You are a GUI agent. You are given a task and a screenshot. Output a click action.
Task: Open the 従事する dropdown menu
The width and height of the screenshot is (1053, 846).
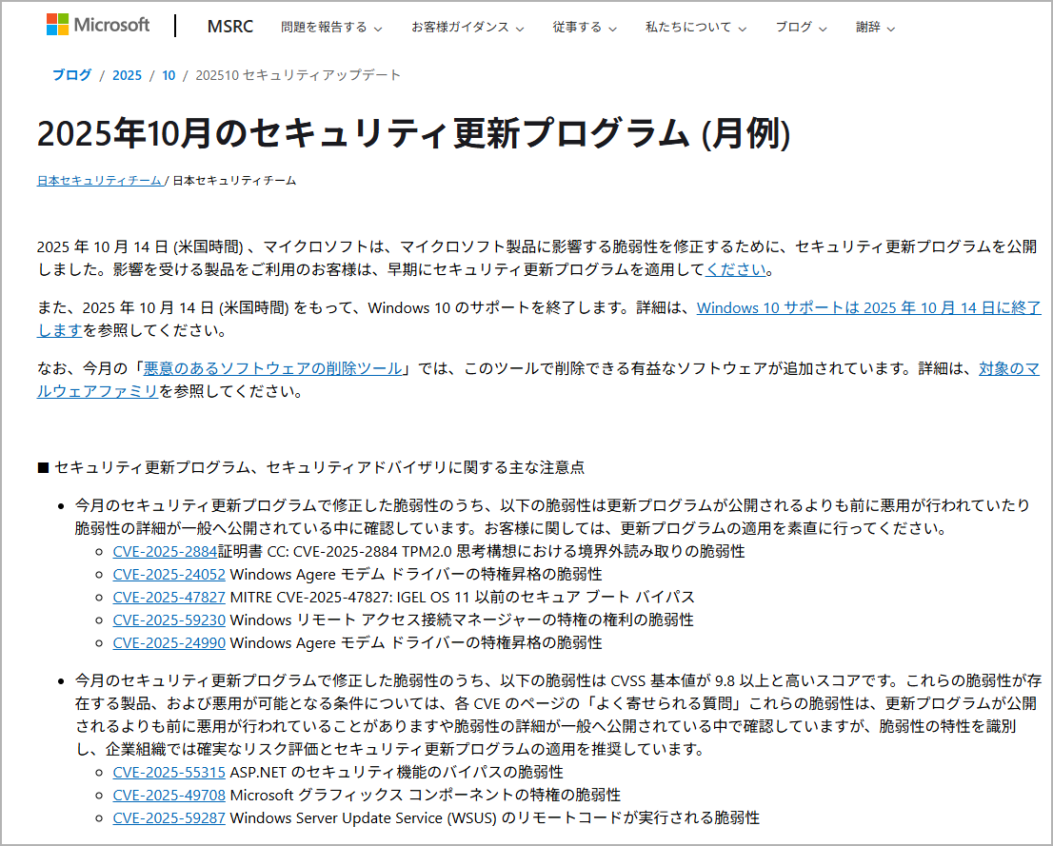point(585,28)
